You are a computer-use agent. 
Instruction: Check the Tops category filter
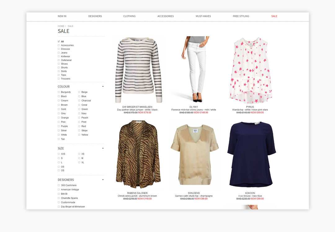pos(59,75)
